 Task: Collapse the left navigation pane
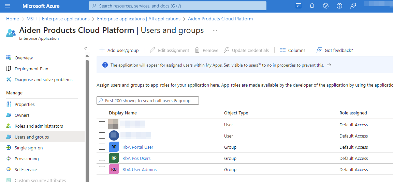(86, 48)
